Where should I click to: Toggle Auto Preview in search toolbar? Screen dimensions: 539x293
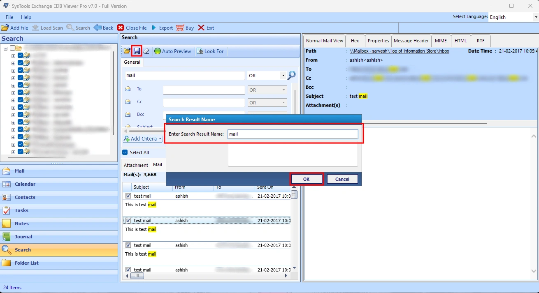coord(173,51)
